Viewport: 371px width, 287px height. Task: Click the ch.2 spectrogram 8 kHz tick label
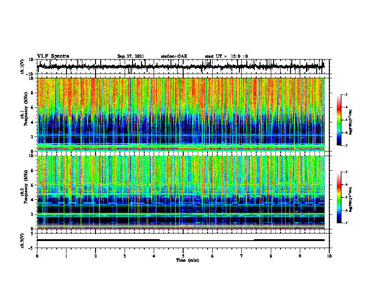(x=32, y=171)
